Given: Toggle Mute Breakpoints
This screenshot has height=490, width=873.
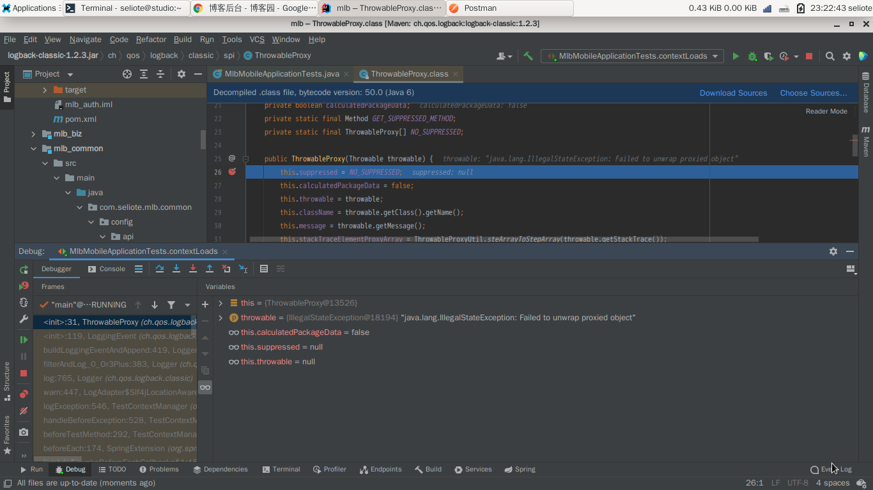Looking at the screenshot, I should click(24, 411).
